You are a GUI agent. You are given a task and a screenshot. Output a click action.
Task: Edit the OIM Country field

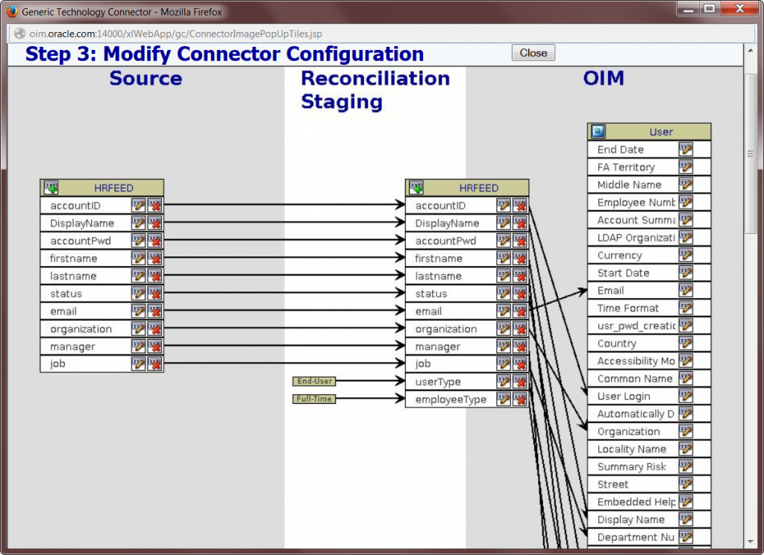click(x=686, y=343)
